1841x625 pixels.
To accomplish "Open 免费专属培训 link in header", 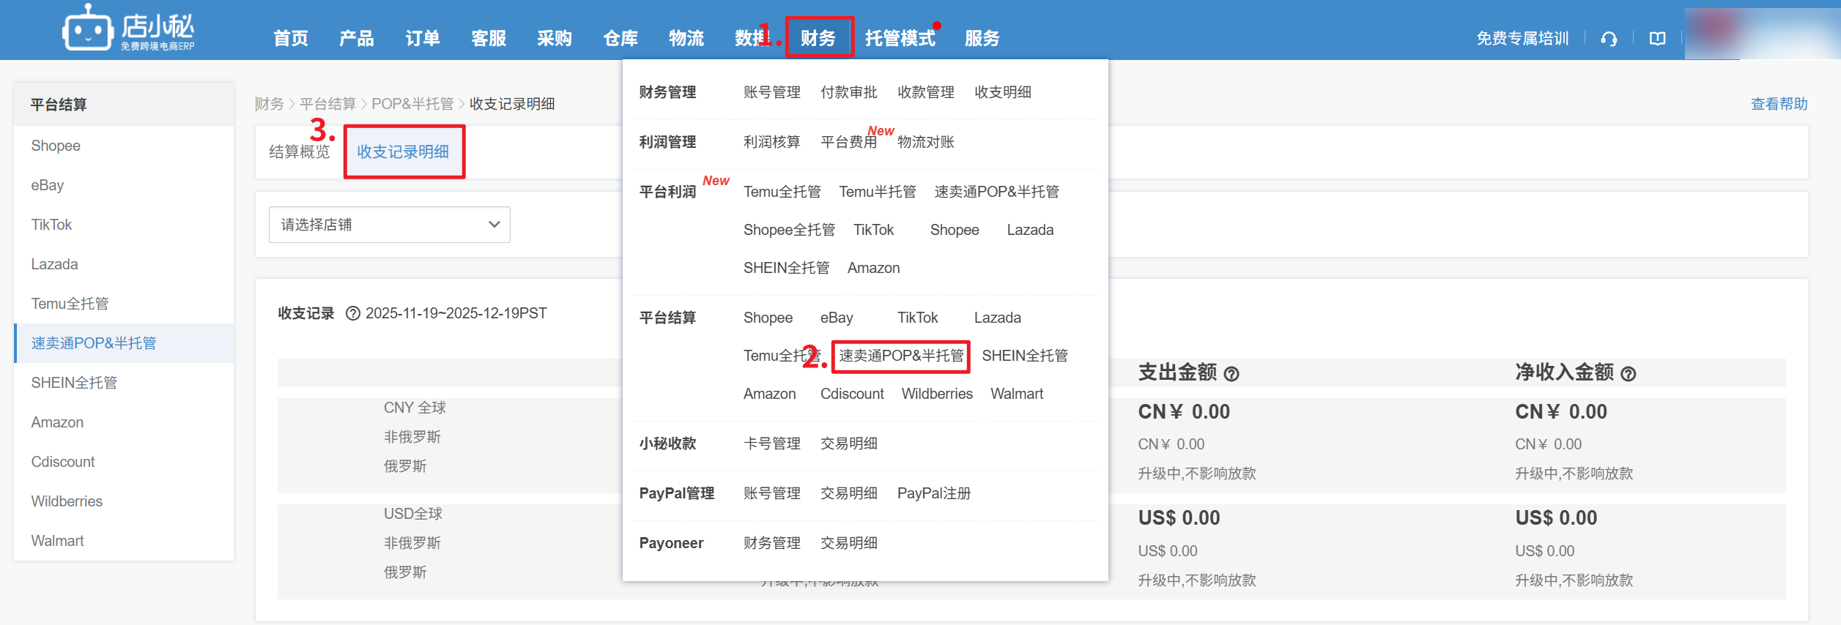I will (1522, 39).
